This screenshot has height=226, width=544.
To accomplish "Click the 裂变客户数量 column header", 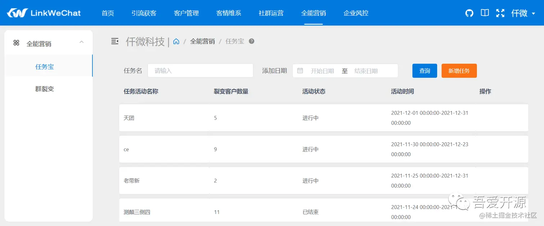I will [231, 91].
